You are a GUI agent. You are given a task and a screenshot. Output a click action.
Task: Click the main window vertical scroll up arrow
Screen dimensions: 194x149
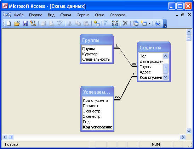(x=189, y=32)
